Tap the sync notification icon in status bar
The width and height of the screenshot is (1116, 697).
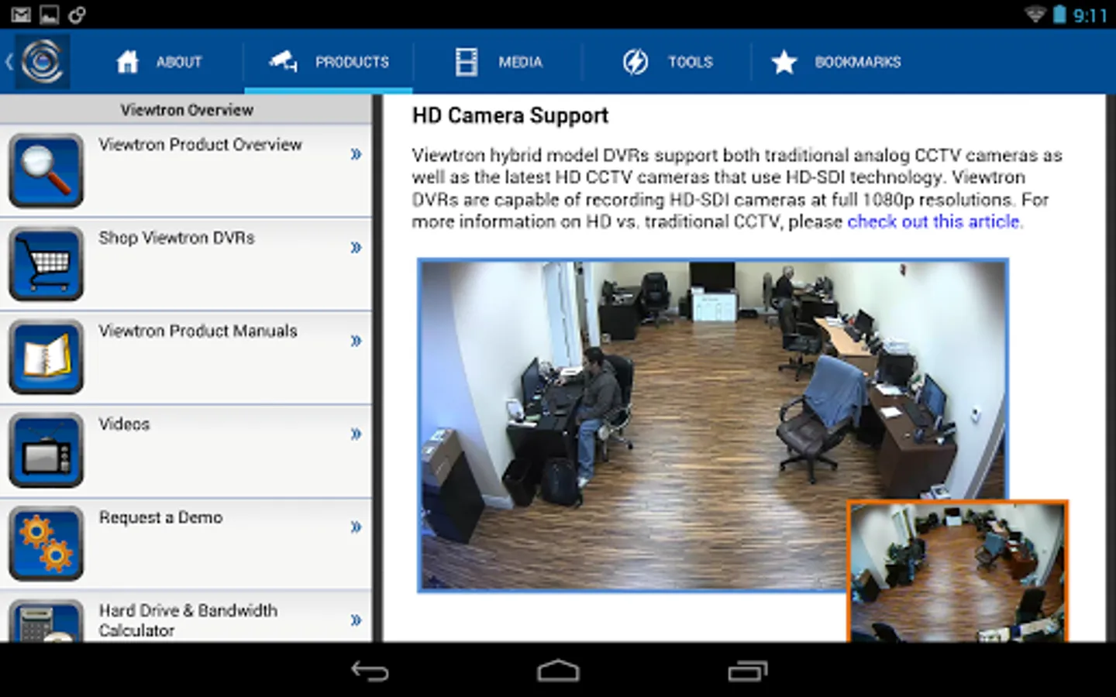[x=77, y=15]
